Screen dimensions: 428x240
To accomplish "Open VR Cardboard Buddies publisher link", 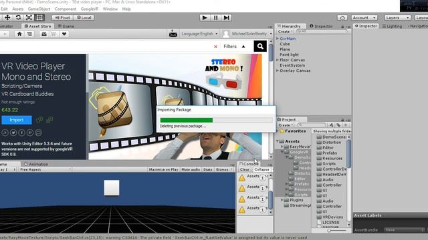I will 27,94.
